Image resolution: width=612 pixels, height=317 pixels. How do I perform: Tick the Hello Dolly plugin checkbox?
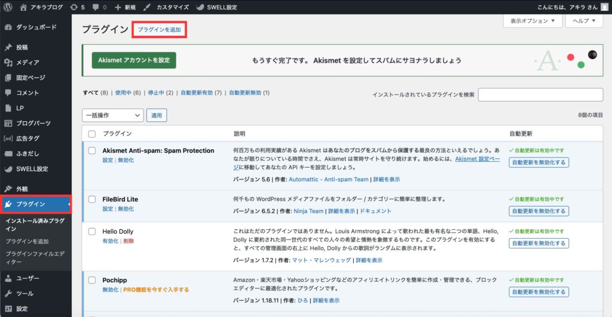[x=92, y=231]
